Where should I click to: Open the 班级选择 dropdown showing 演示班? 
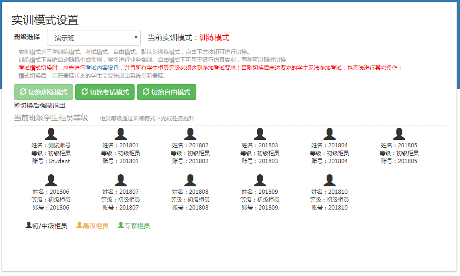[94, 38]
